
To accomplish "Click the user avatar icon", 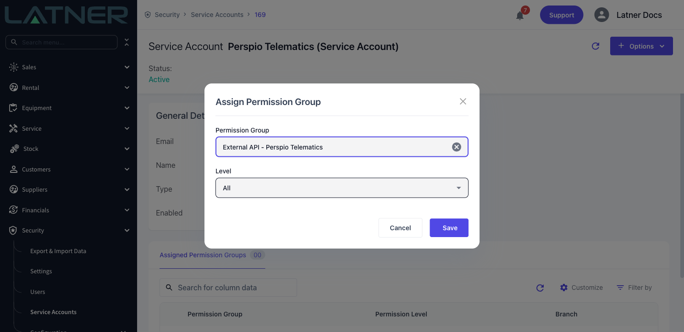I will pyautogui.click(x=601, y=15).
